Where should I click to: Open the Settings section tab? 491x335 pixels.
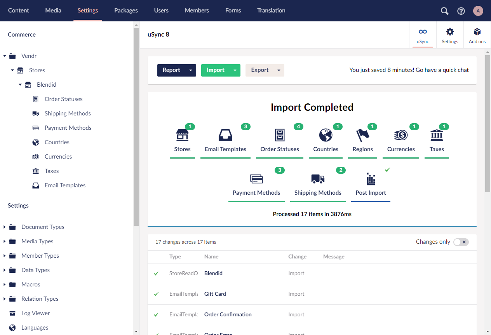88,10
